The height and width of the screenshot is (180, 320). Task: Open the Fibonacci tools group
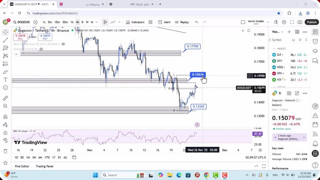5,48
